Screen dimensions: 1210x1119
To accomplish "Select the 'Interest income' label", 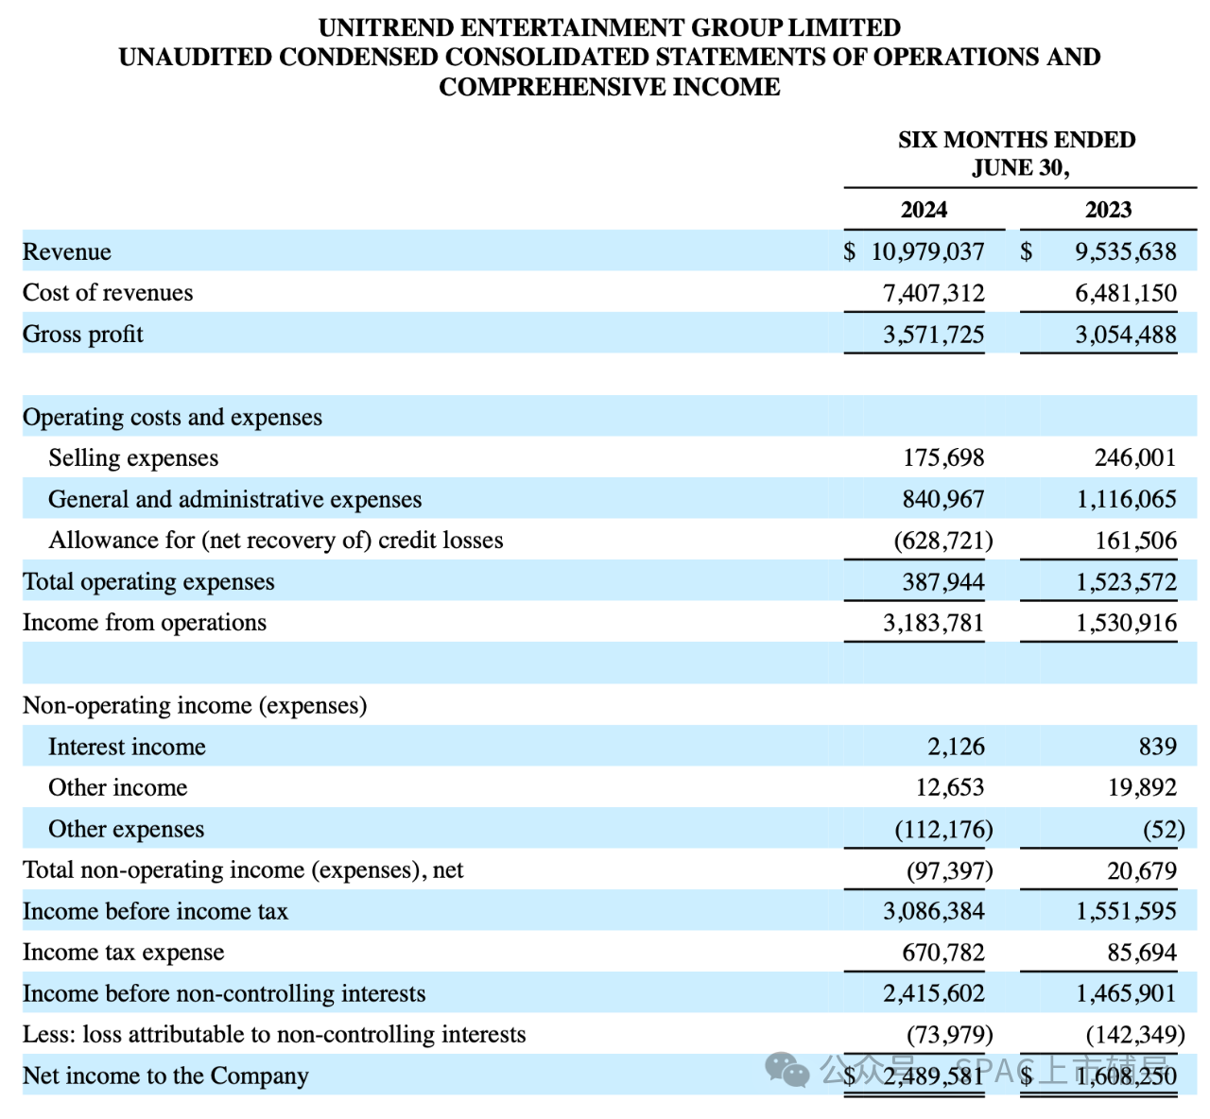I will pos(127,748).
